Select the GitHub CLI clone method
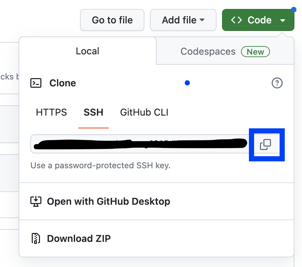This screenshot has height=267, width=302. click(x=144, y=112)
